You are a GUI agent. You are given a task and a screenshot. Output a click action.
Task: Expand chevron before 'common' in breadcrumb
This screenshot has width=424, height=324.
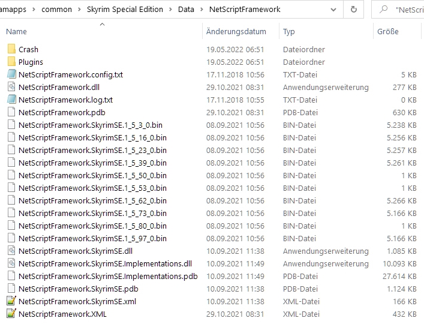(34, 10)
